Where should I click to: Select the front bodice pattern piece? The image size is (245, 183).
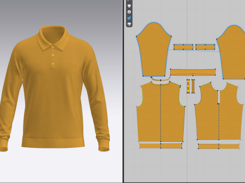point(161,112)
